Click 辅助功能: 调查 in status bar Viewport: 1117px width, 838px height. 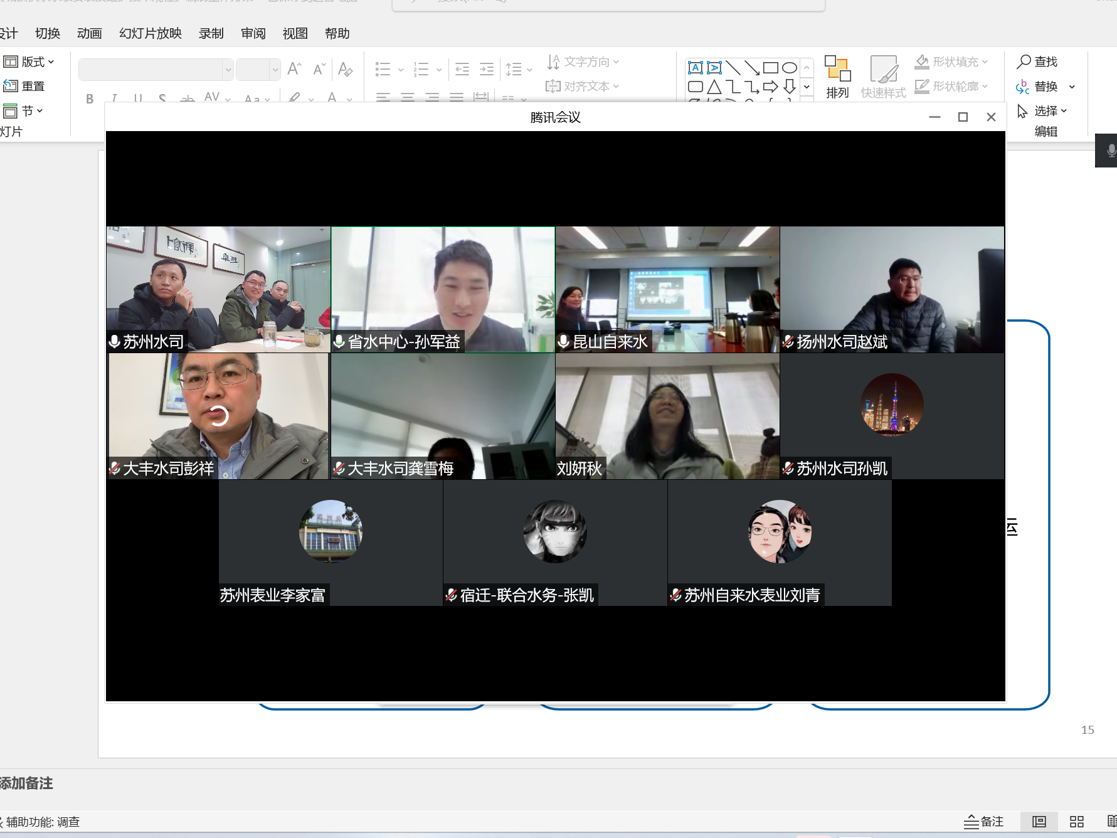click(42, 822)
